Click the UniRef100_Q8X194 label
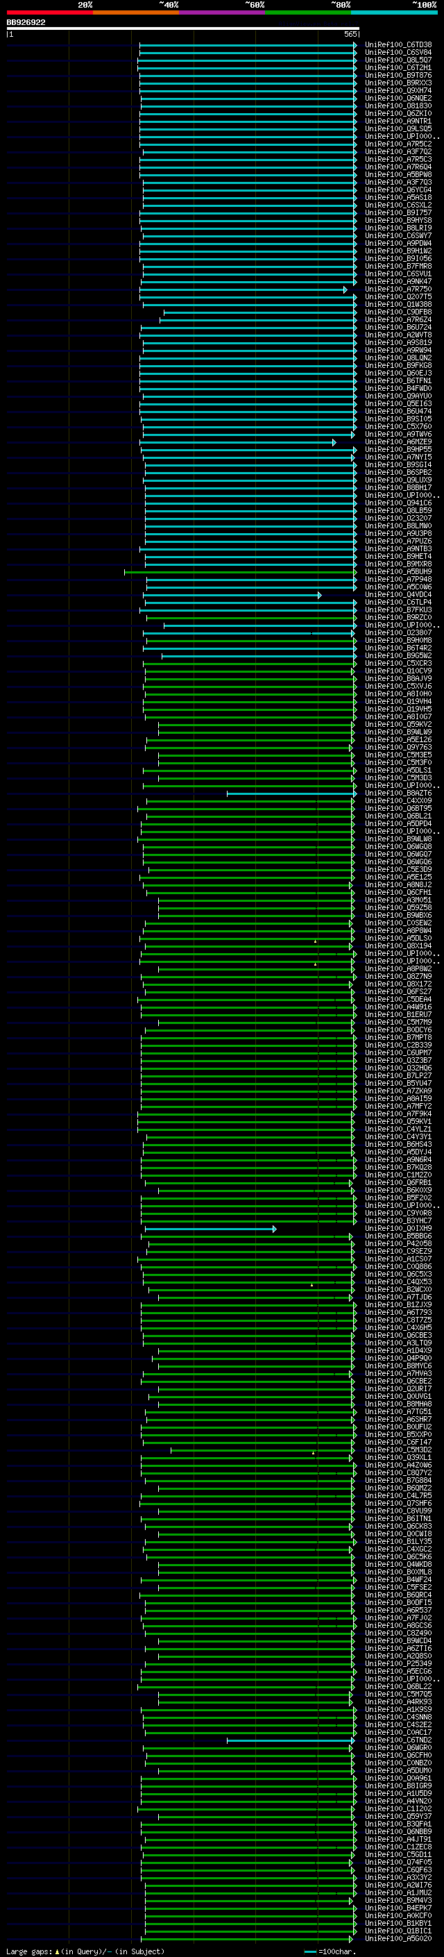The height and width of the screenshot is (1957, 444). point(398,946)
